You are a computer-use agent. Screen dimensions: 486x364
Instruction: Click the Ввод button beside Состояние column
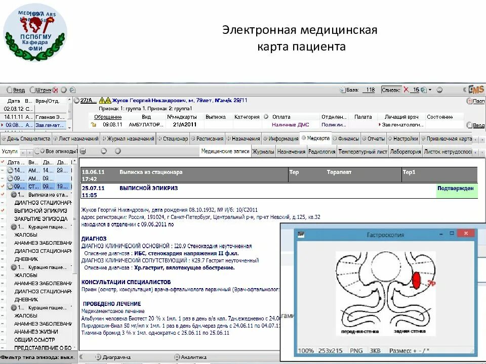coord(476,125)
